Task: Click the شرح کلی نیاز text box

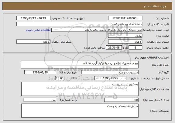Action: click(80, 64)
